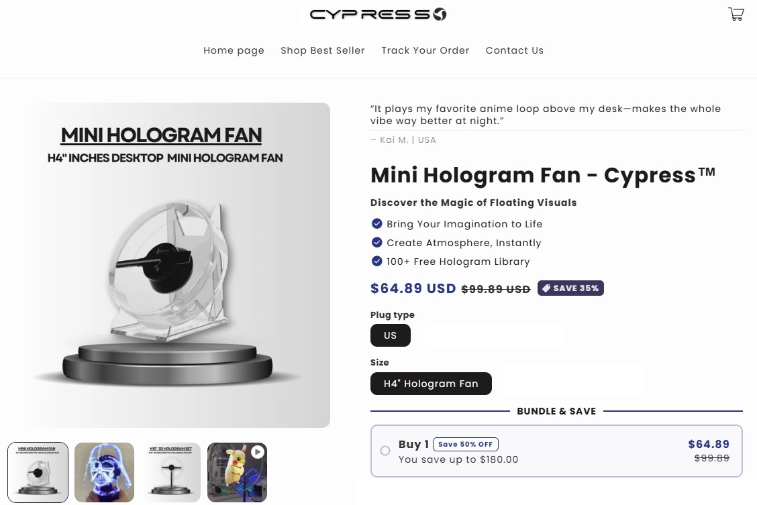This screenshot has height=505, width=757.
Task: Open the Contact Us page
Action: [515, 50]
